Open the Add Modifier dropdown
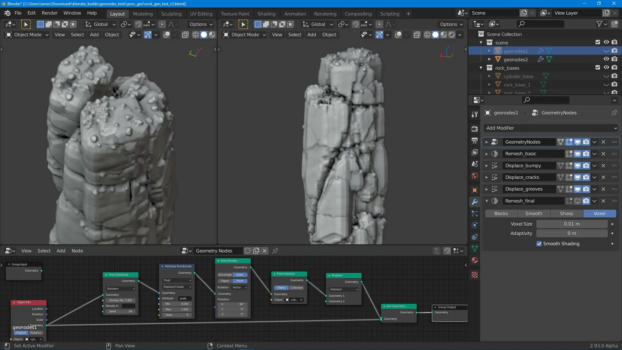This screenshot has width=622, height=350. (551, 128)
